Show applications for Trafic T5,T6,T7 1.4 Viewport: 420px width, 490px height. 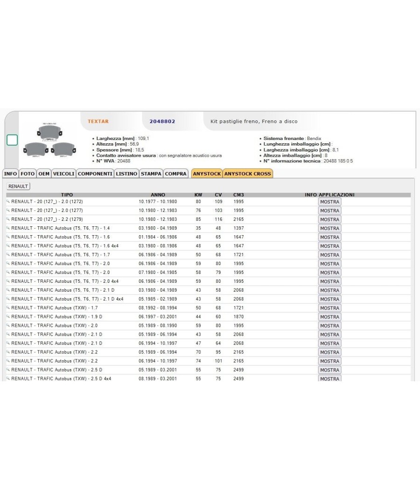[x=329, y=229]
